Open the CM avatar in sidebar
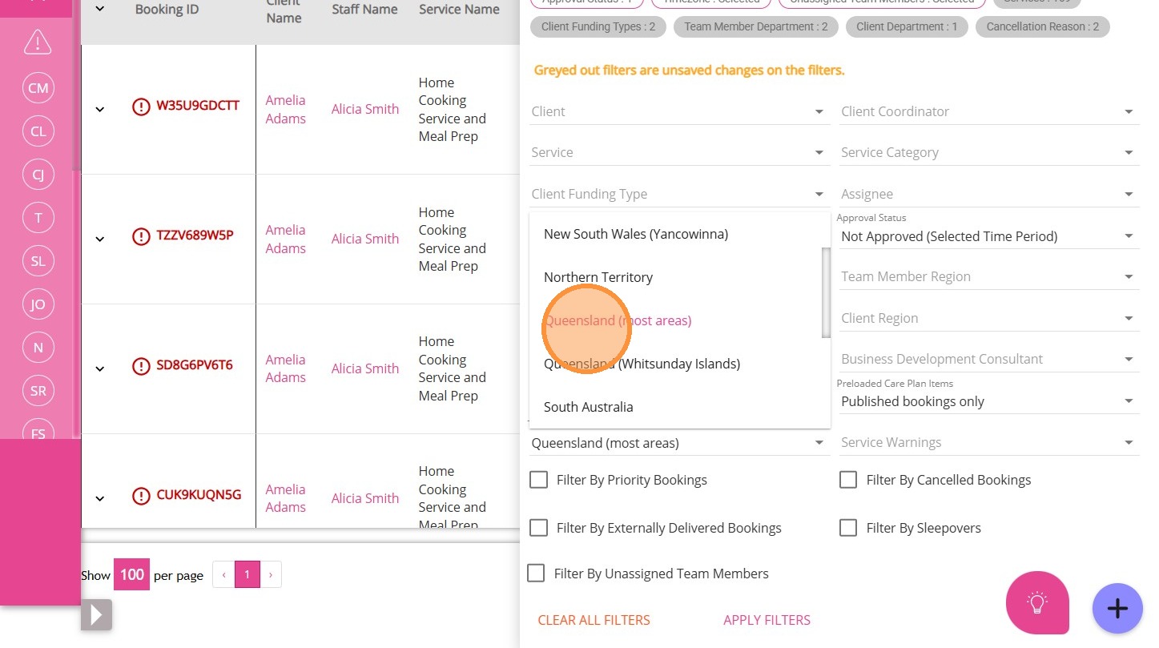Image resolution: width=1159 pixels, height=648 pixels. 38,88
